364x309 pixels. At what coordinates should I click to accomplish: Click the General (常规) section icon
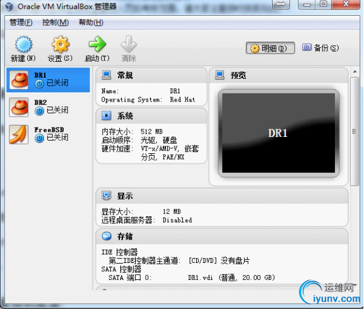pos(107,75)
